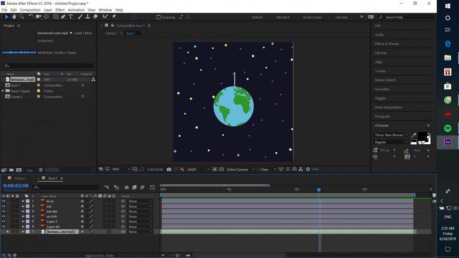Screen dimensions: 459x258
Task: Click the black fill color swatch
Action: pyautogui.click(x=422, y=136)
